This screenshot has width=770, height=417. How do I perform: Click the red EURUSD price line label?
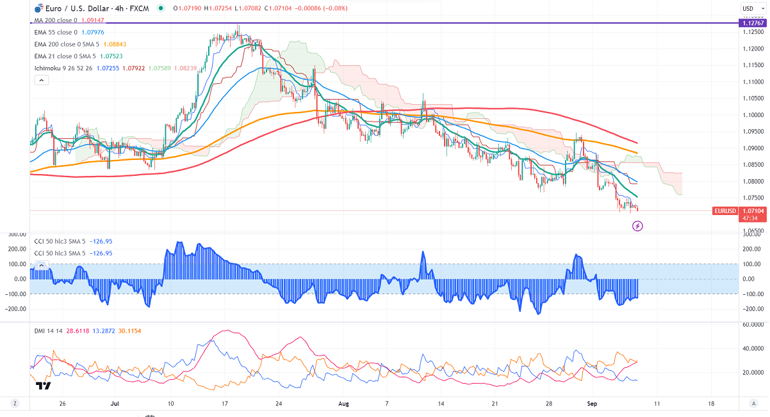pos(725,210)
